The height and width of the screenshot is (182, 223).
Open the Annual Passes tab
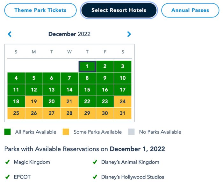tap(190, 10)
